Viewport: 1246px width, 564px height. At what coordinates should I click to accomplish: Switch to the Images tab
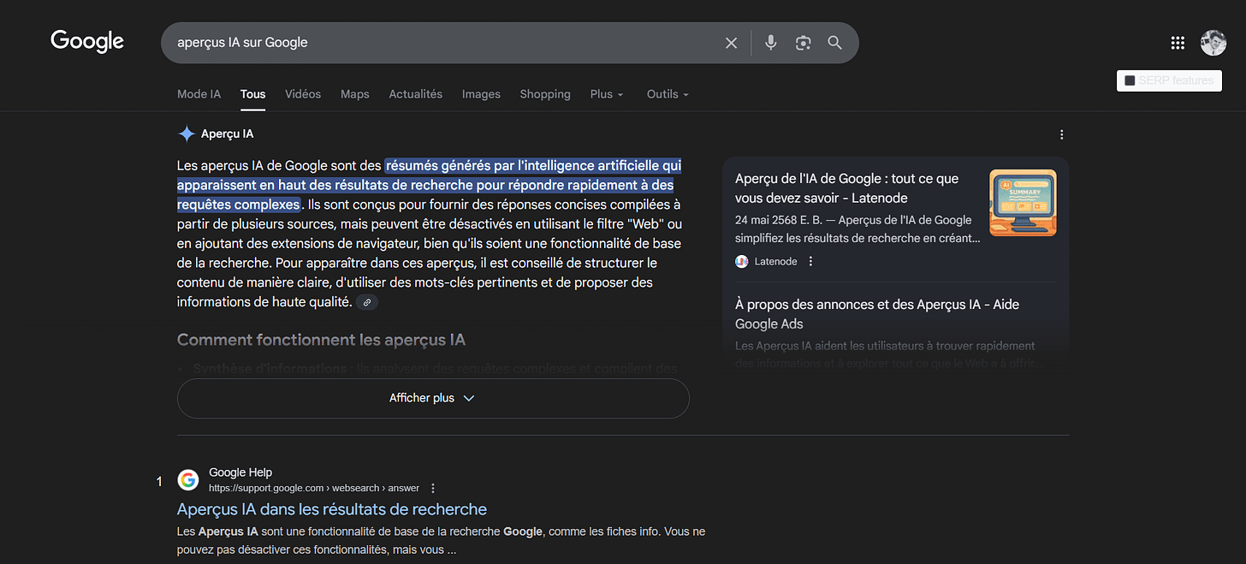point(481,94)
